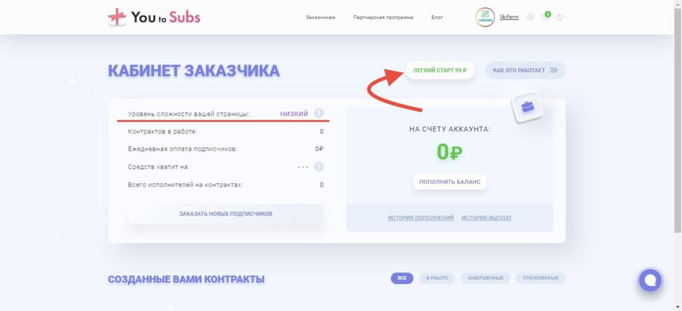Click the likifarm profile avatar

pos(486,17)
